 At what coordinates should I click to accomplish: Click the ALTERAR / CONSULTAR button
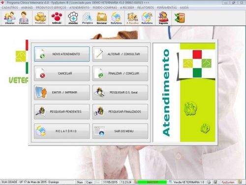[120, 54]
